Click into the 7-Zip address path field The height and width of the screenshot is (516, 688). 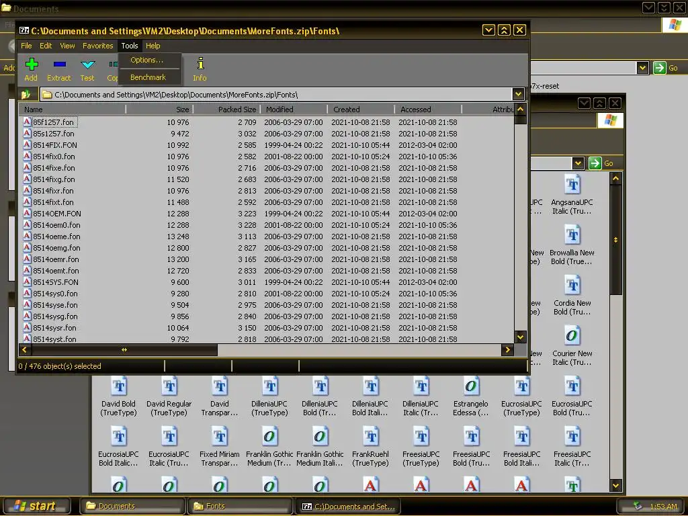(276, 94)
